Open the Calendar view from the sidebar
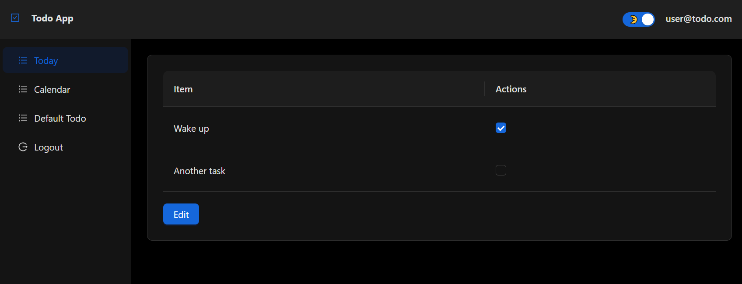This screenshot has height=284, width=742. 52,90
